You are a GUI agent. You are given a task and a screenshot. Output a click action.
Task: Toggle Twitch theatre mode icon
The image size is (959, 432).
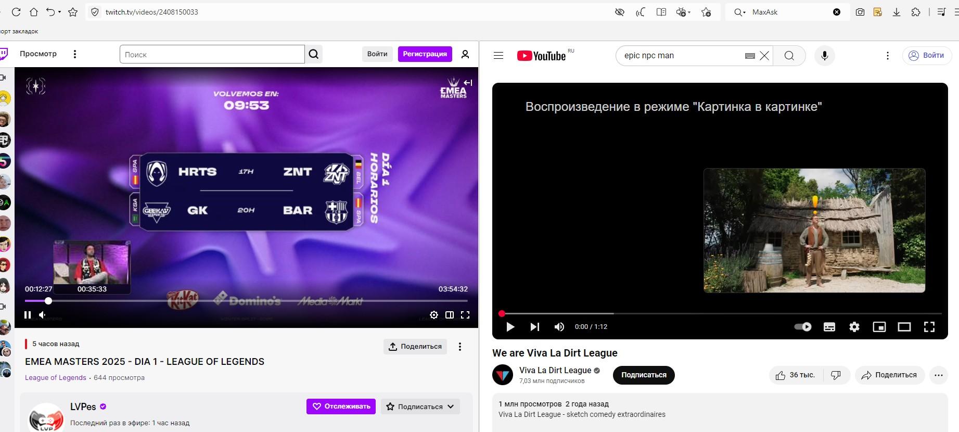pos(450,315)
